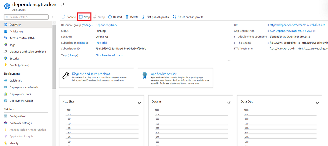This screenshot has width=328, height=146.
Task: Restart the app service
Action: point(115,17)
